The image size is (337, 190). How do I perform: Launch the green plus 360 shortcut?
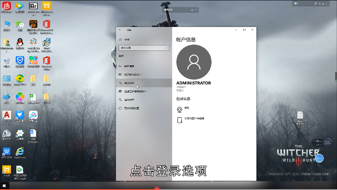click(x=20, y=81)
